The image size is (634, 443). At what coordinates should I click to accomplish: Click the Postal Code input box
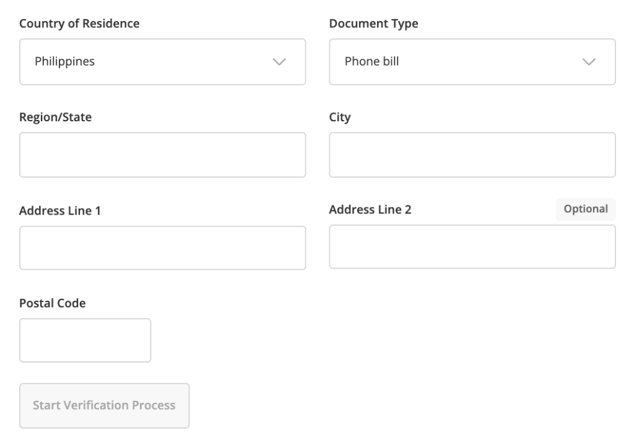tap(85, 340)
